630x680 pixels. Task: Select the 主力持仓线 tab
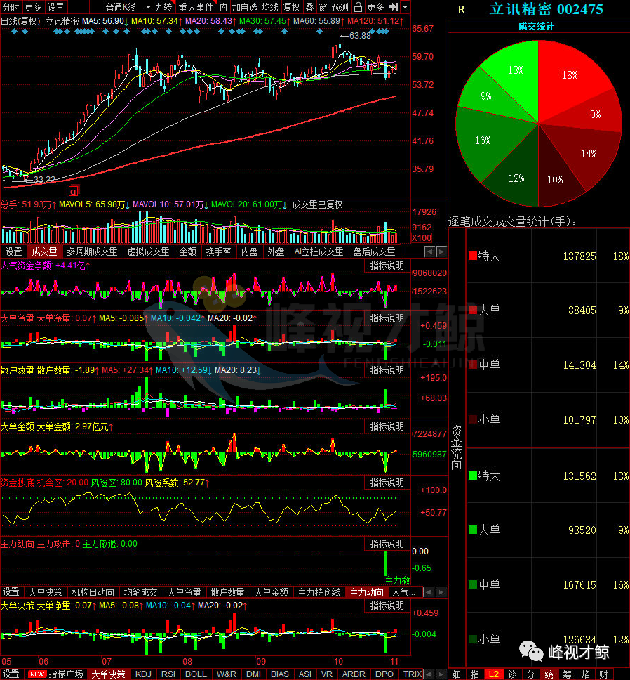[319, 592]
